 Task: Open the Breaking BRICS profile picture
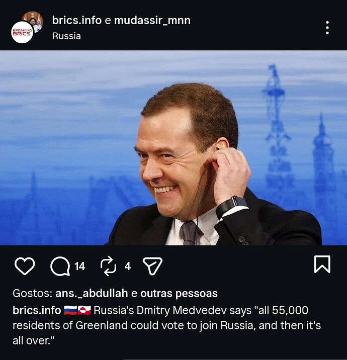coord(22,32)
